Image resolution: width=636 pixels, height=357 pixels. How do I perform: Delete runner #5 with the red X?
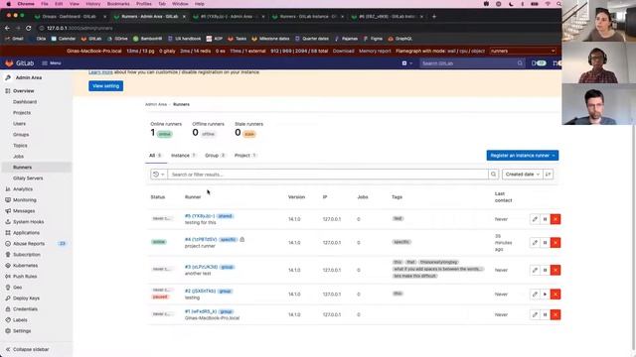[x=556, y=219]
